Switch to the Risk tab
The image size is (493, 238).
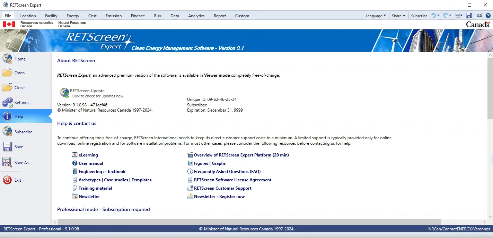tap(158, 16)
